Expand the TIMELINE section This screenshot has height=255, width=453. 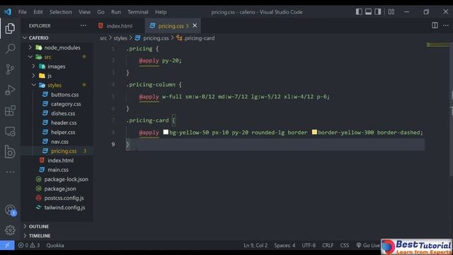40,236
